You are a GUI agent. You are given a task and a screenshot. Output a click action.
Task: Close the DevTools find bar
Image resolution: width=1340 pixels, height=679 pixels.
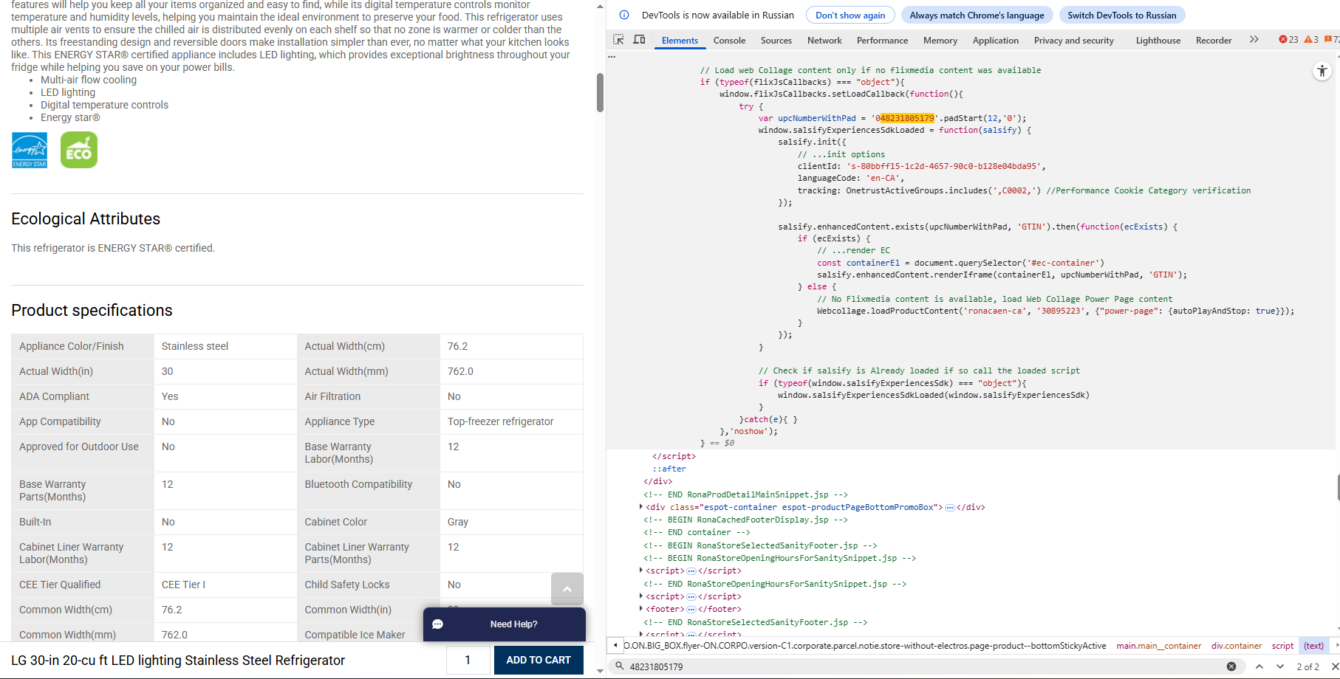click(1335, 666)
